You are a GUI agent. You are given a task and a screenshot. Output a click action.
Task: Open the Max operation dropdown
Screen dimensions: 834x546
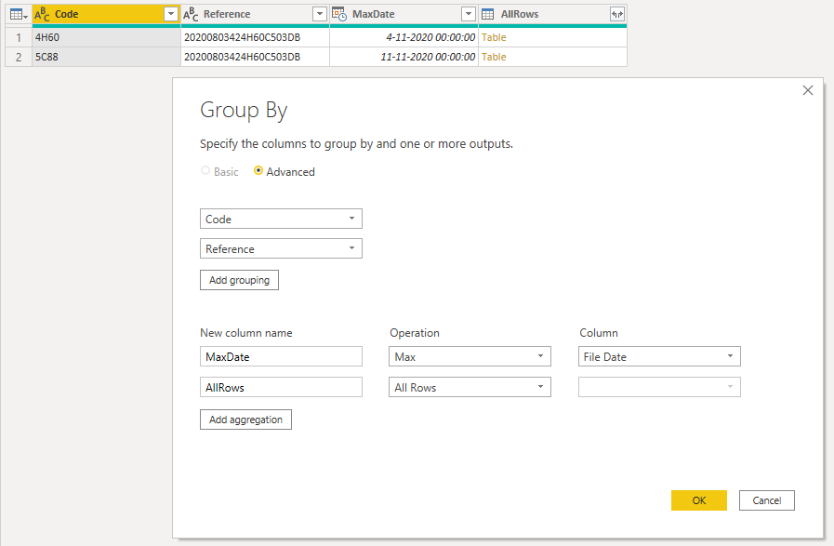tap(470, 356)
